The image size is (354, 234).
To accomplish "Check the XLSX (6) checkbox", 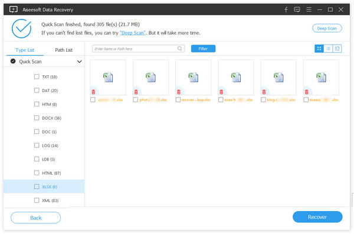I will click(37, 186).
